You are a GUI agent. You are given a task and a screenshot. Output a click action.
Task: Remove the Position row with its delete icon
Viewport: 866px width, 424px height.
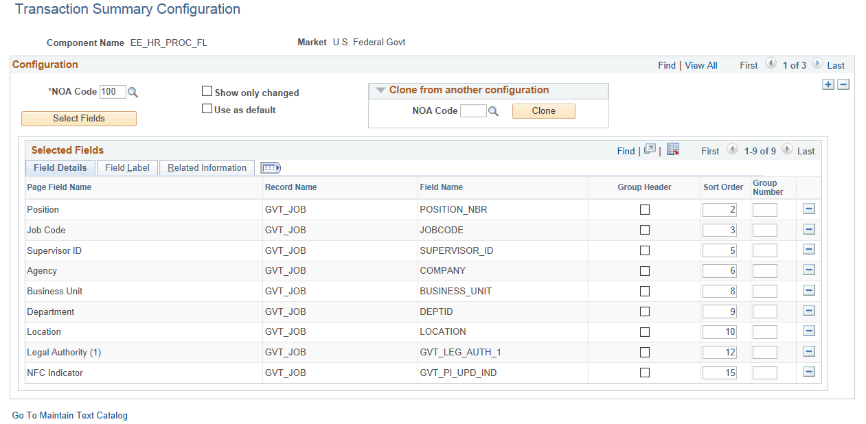click(x=808, y=209)
